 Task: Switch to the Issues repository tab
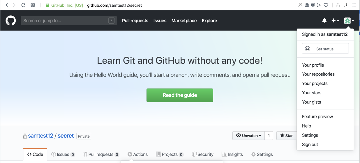63,154
